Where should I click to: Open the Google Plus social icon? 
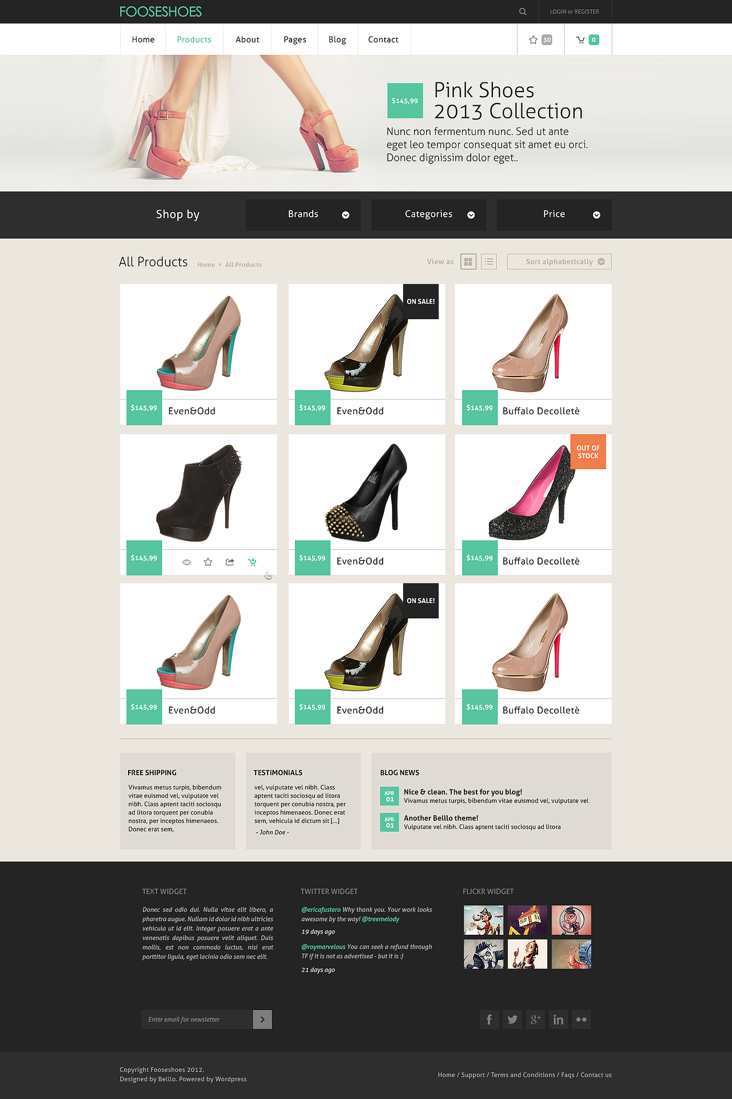(535, 1019)
